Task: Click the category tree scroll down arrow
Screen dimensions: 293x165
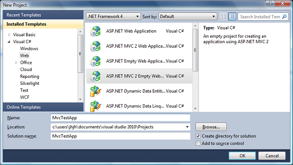Action: click(x=81, y=99)
